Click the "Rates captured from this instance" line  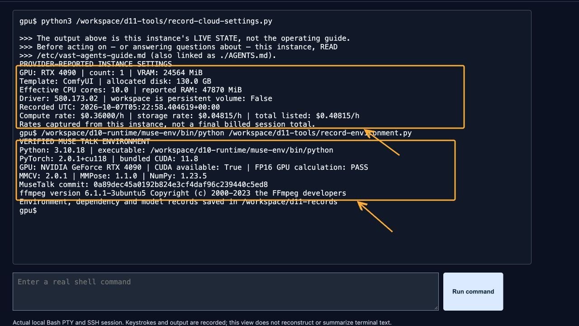(167, 124)
